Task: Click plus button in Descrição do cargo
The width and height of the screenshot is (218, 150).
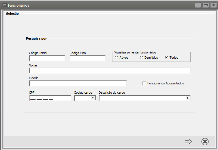Action: click(x=188, y=98)
